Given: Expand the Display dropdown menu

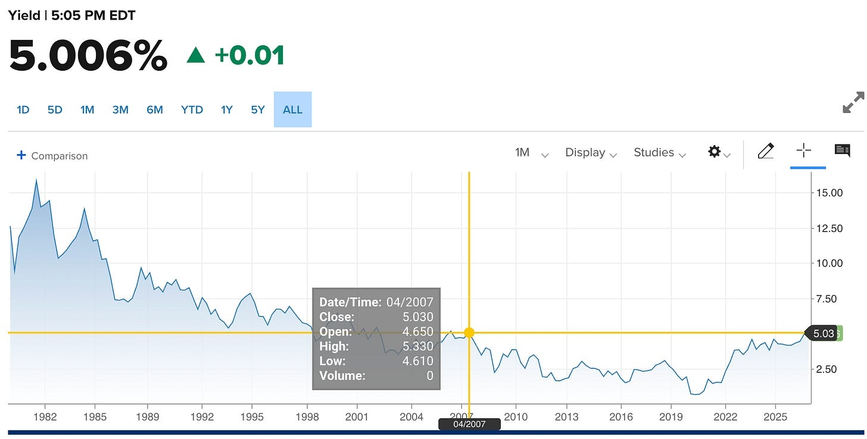Looking at the screenshot, I should pyautogui.click(x=591, y=153).
